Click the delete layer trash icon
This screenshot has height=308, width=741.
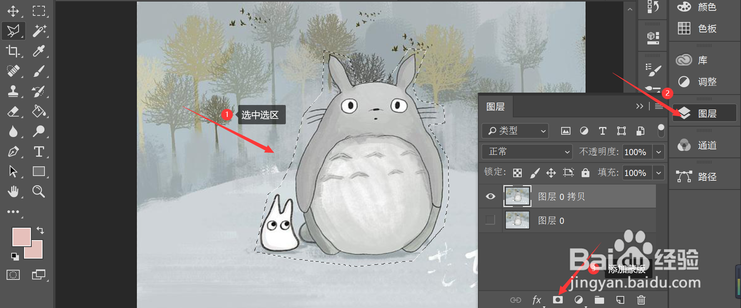coord(641,300)
